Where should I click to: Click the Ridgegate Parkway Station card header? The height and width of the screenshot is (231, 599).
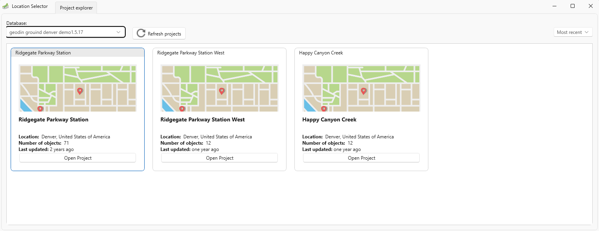coord(78,53)
